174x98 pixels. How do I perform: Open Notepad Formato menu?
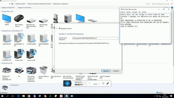[x=135, y=12]
